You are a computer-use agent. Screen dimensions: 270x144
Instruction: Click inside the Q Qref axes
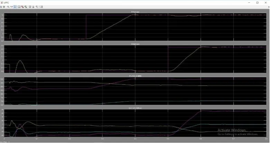click(x=135, y=59)
